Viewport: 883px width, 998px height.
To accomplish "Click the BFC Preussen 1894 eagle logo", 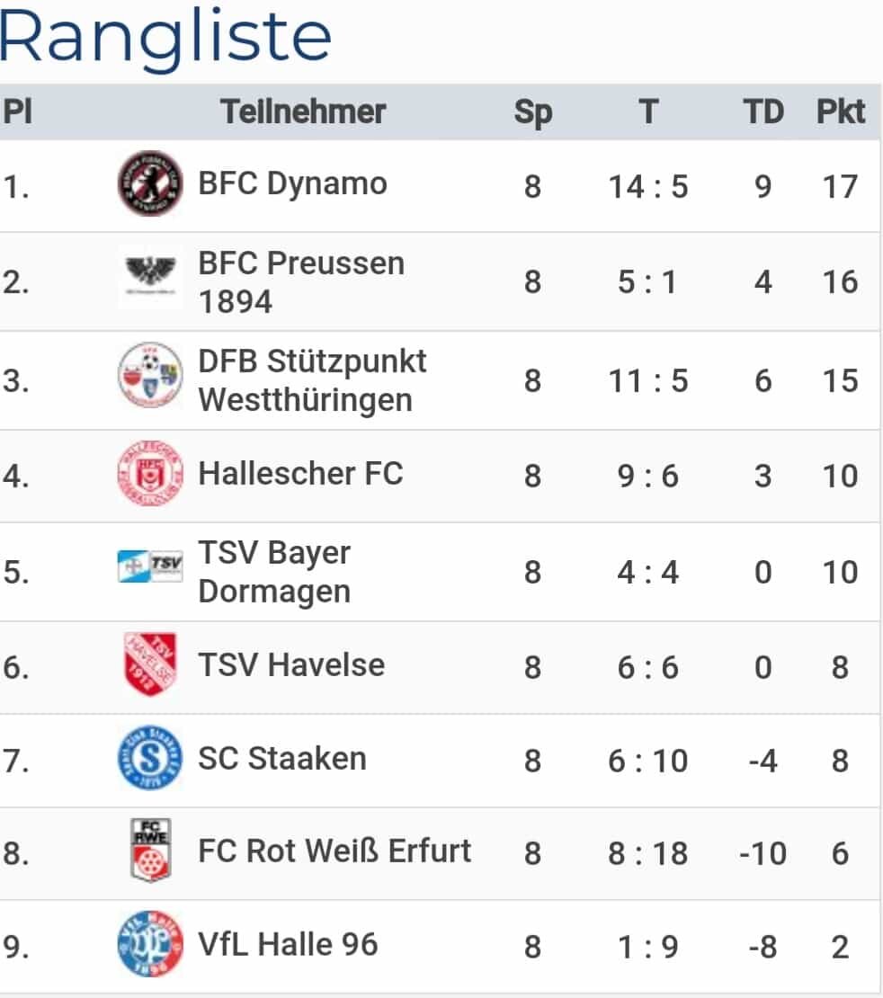I will point(150,277).
